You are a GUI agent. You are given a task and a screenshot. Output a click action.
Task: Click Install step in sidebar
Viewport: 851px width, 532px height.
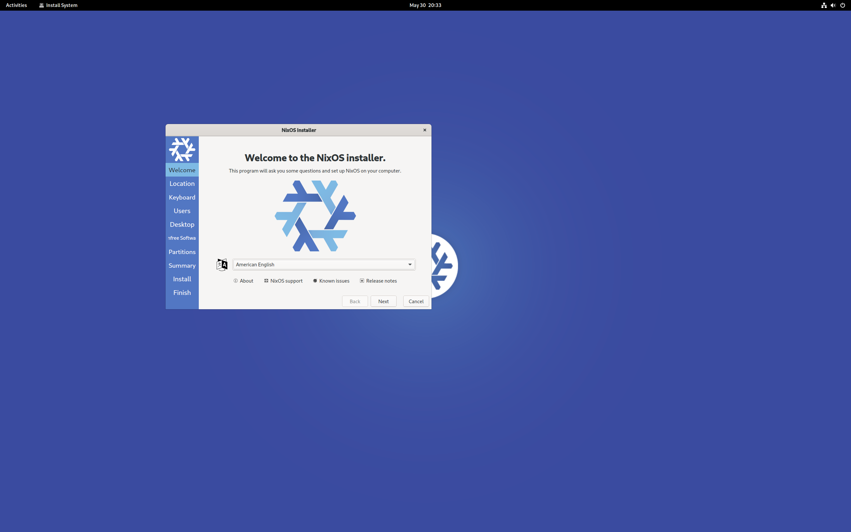pyautogui.click(x=182, y=279)
